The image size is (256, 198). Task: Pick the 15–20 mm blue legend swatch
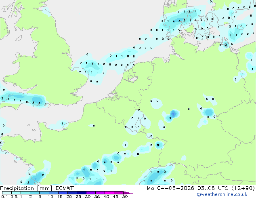click(63, 193)
